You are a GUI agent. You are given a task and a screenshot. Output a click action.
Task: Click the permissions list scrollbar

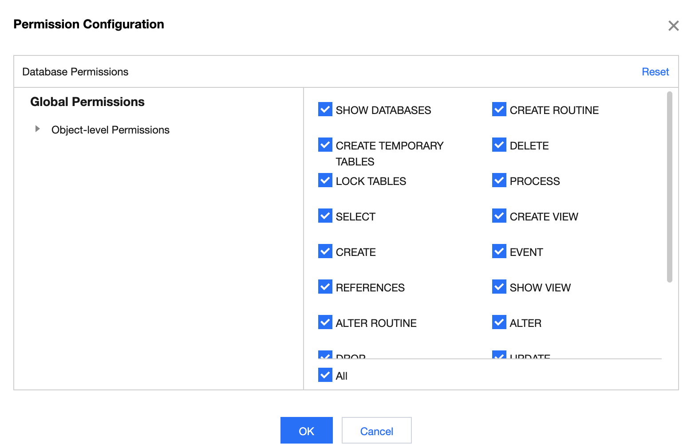coord(669,186)
